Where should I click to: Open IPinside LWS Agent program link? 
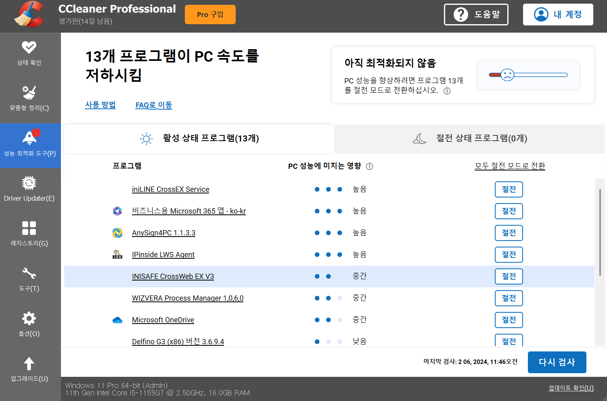(x=163, y=255)
